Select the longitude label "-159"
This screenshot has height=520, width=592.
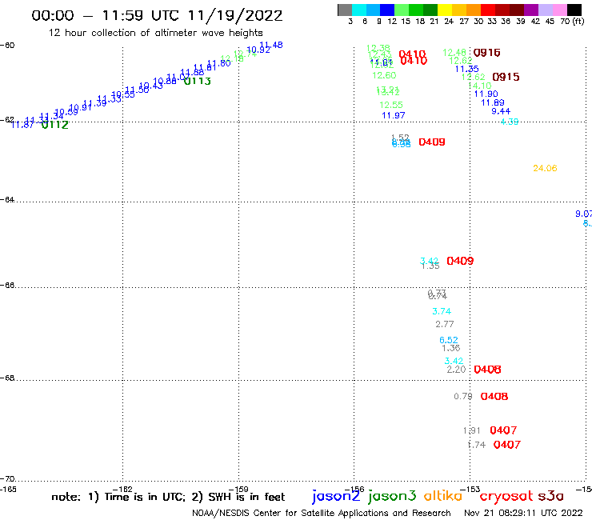point(238,490)
